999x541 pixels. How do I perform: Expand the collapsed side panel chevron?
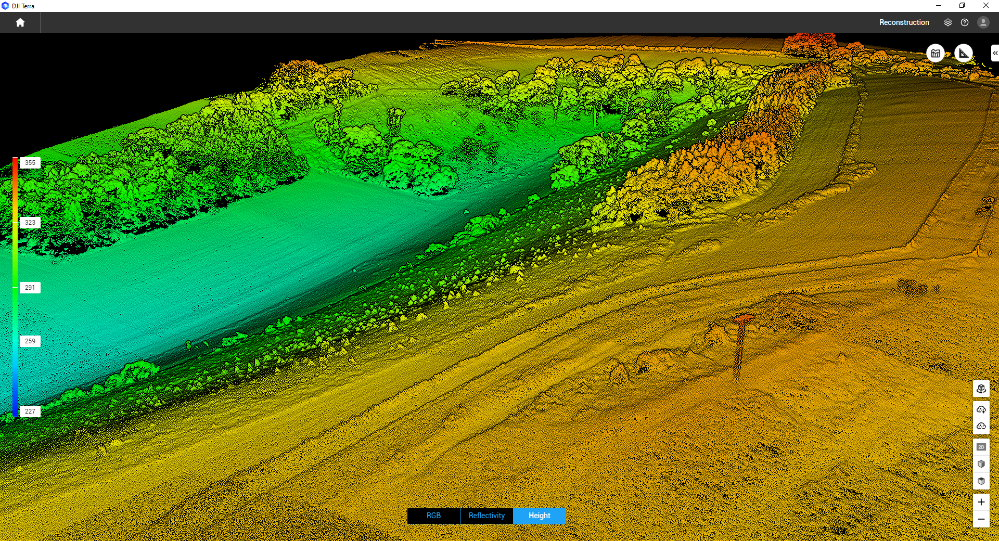(x=994, y=53)
